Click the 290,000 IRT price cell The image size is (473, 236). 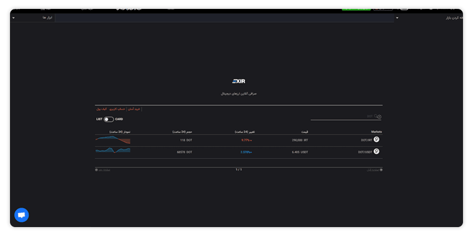click(x=300, y=140)
